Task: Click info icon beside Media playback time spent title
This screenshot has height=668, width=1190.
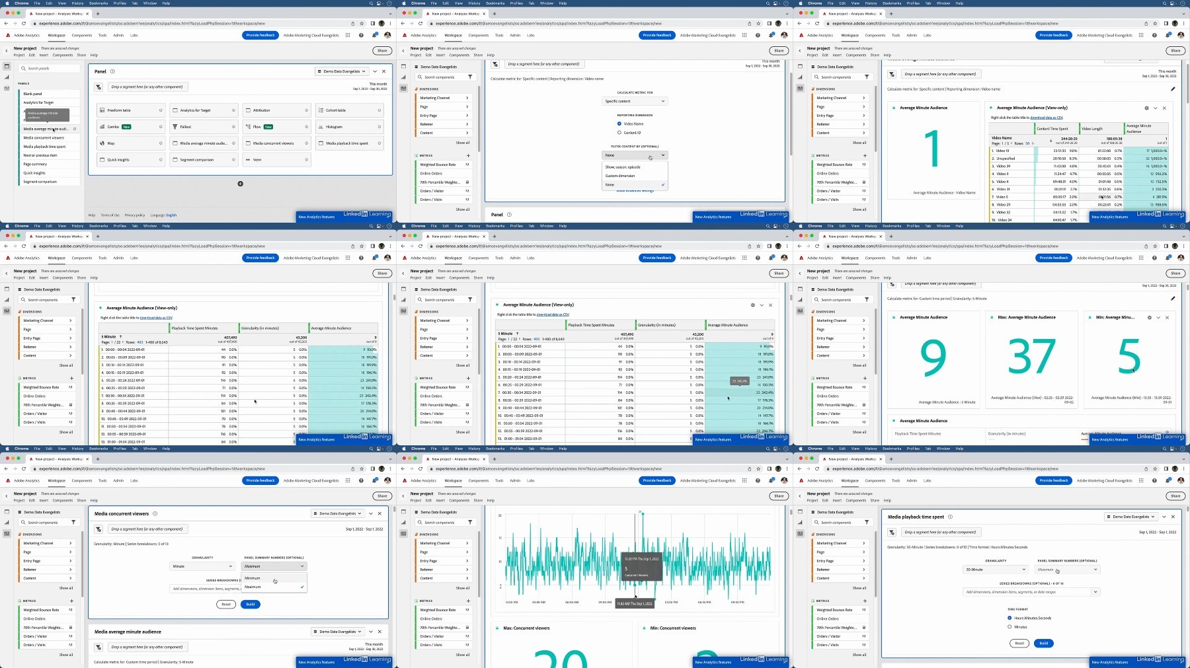Action: [x=950, y=517]
